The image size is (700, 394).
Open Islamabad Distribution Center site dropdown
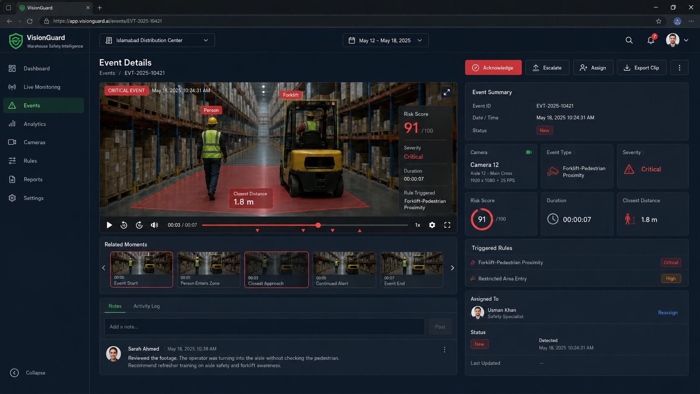coord(157,40)
